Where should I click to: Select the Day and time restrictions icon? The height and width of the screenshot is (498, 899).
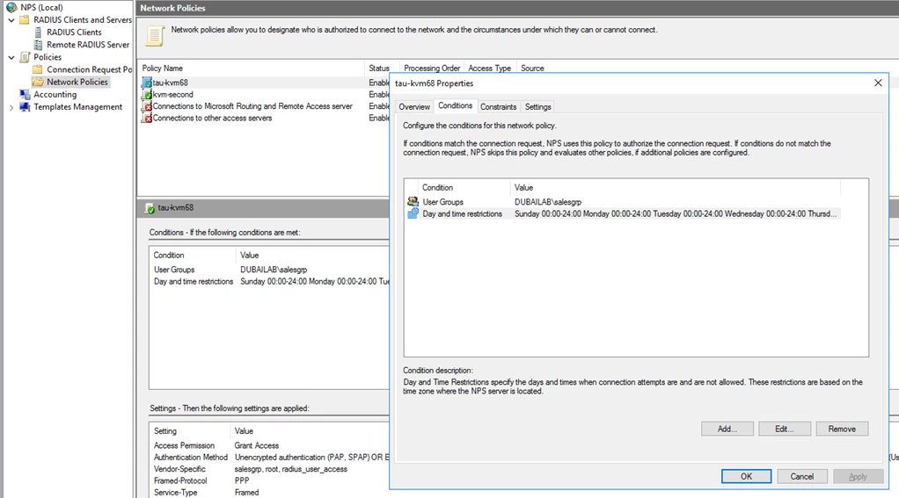click(413, 213)
